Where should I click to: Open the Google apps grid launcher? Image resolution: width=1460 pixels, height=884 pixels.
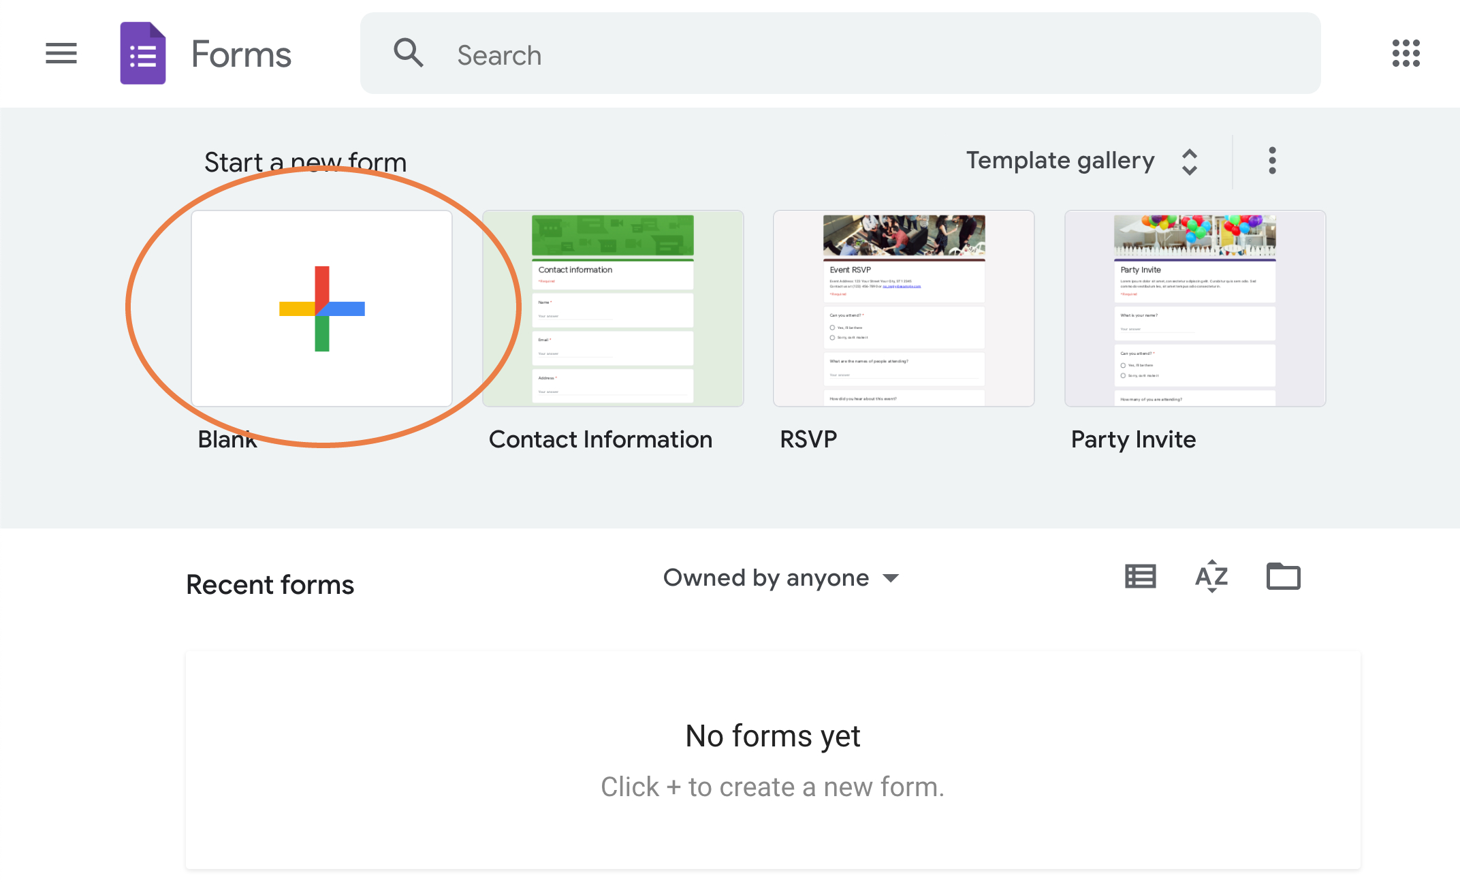[1406, 53]
